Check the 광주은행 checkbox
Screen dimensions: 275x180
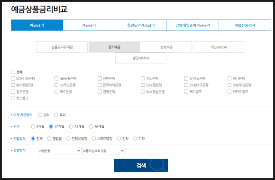[x=13, y=92]
